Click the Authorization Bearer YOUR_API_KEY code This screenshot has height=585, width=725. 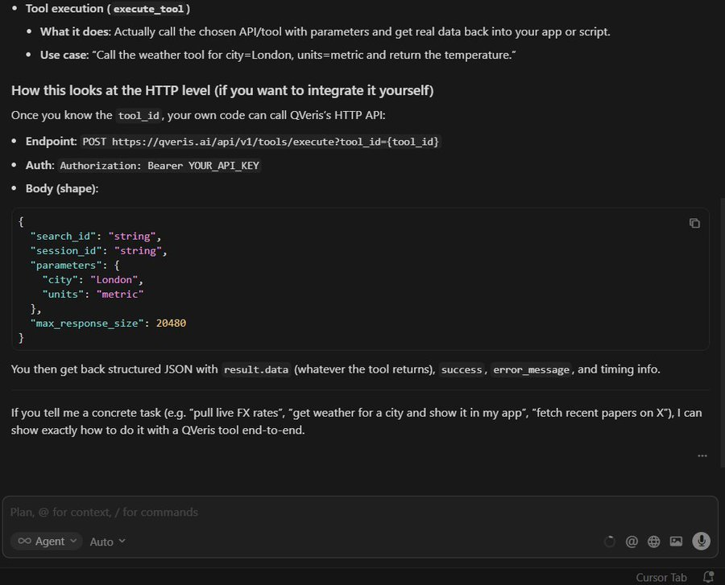coord(159,165)
